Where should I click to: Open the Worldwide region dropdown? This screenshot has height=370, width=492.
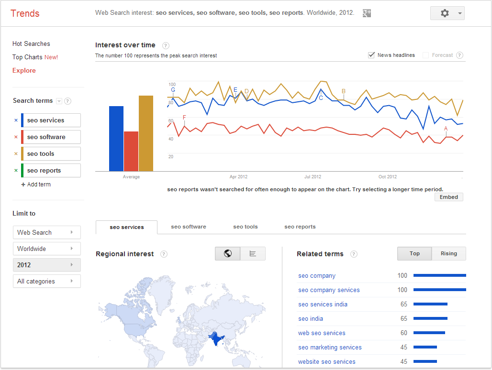pos(47,249)
